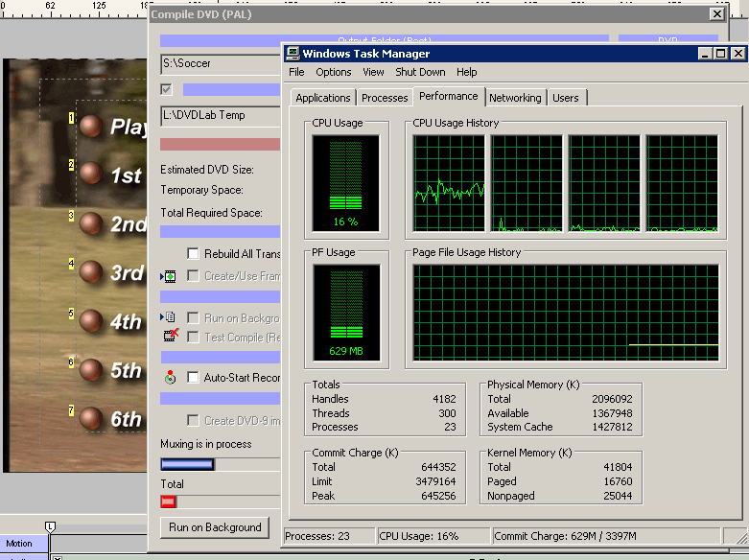Select the Performance tab
The width and height of the screenshot is (749, 560).
click(x=449, y=96)
